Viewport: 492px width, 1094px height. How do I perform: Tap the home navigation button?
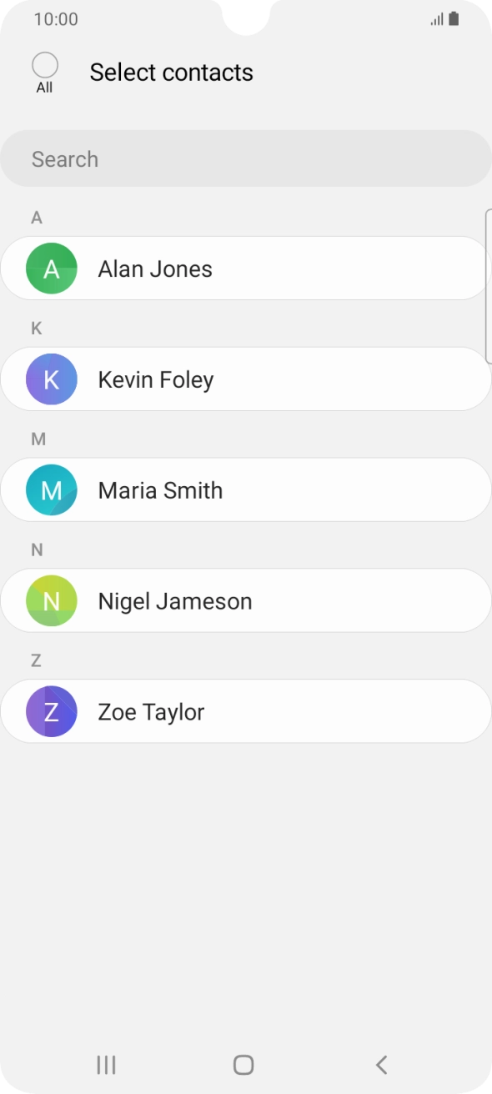coord(243,1064)
